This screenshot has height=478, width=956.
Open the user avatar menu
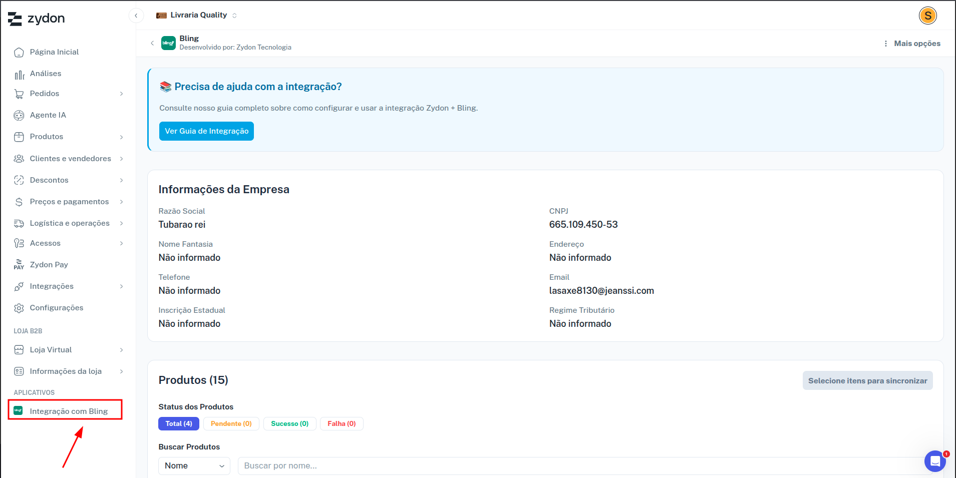pyautogui.click(x=928, y=16)
